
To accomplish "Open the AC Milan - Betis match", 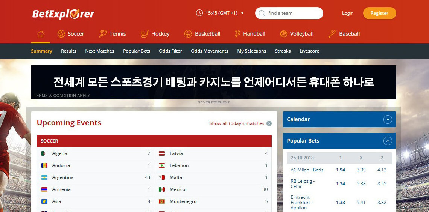I will (307, 170).
